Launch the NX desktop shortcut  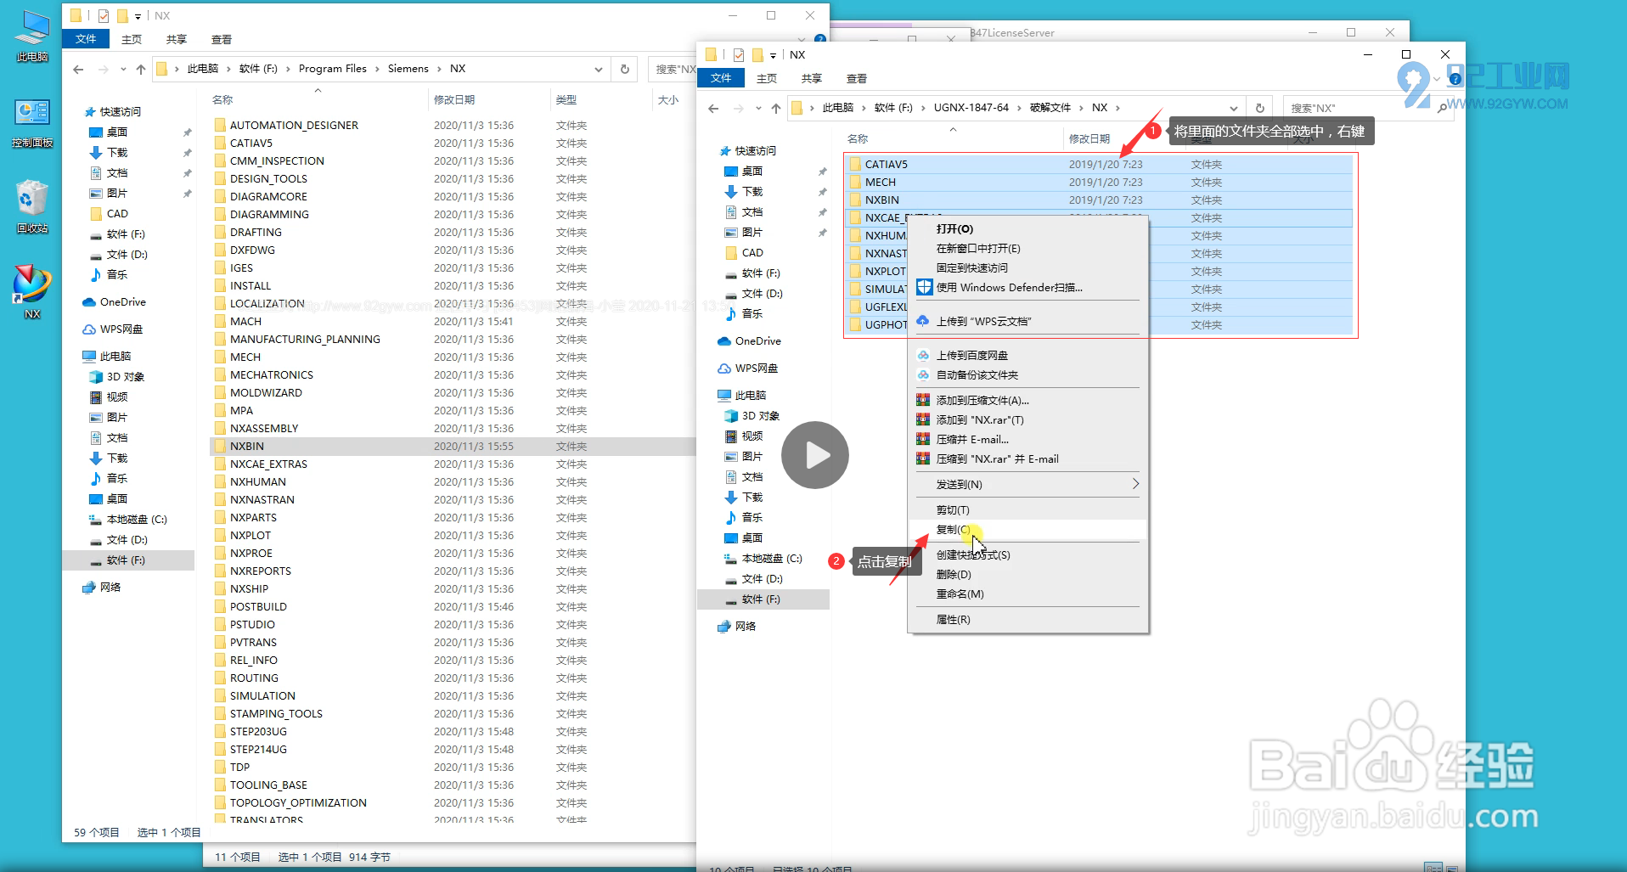32,290
